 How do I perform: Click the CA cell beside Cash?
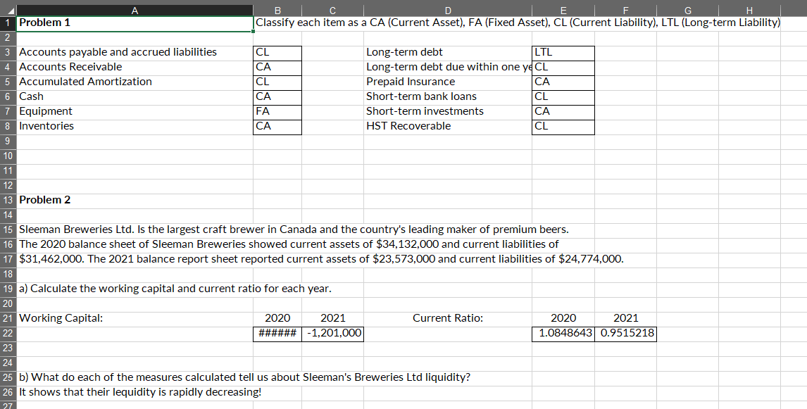(x=277, y=96)
